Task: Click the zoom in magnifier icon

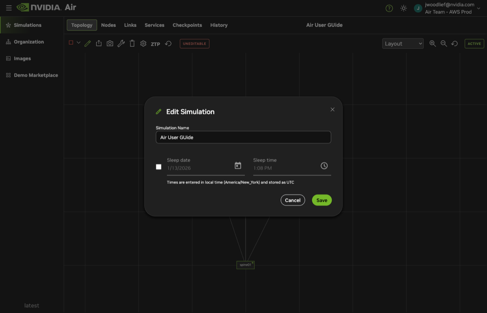Action: pyautogui.click(x=433, y=44)
